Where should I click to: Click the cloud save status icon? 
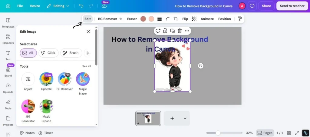104,6
